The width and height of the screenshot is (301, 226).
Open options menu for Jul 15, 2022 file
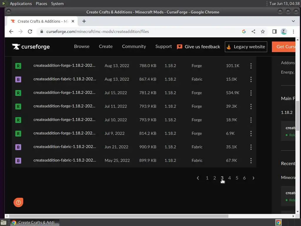[x=251, y=93]
